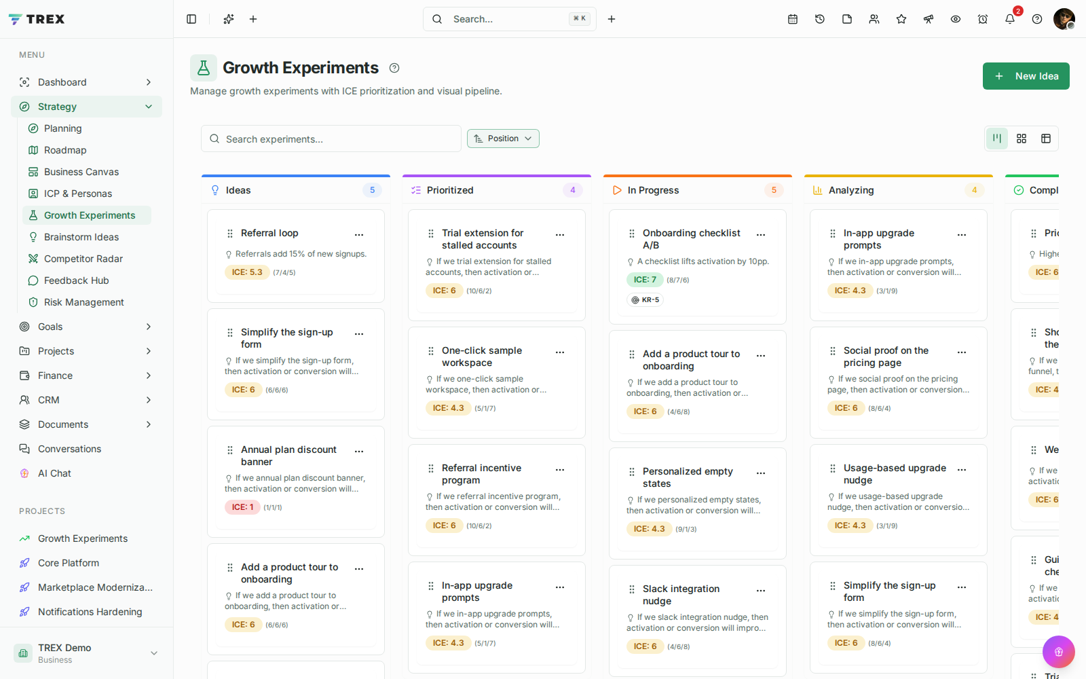
Task: Expand the Goals menu section
Action: tap(86, 327)
